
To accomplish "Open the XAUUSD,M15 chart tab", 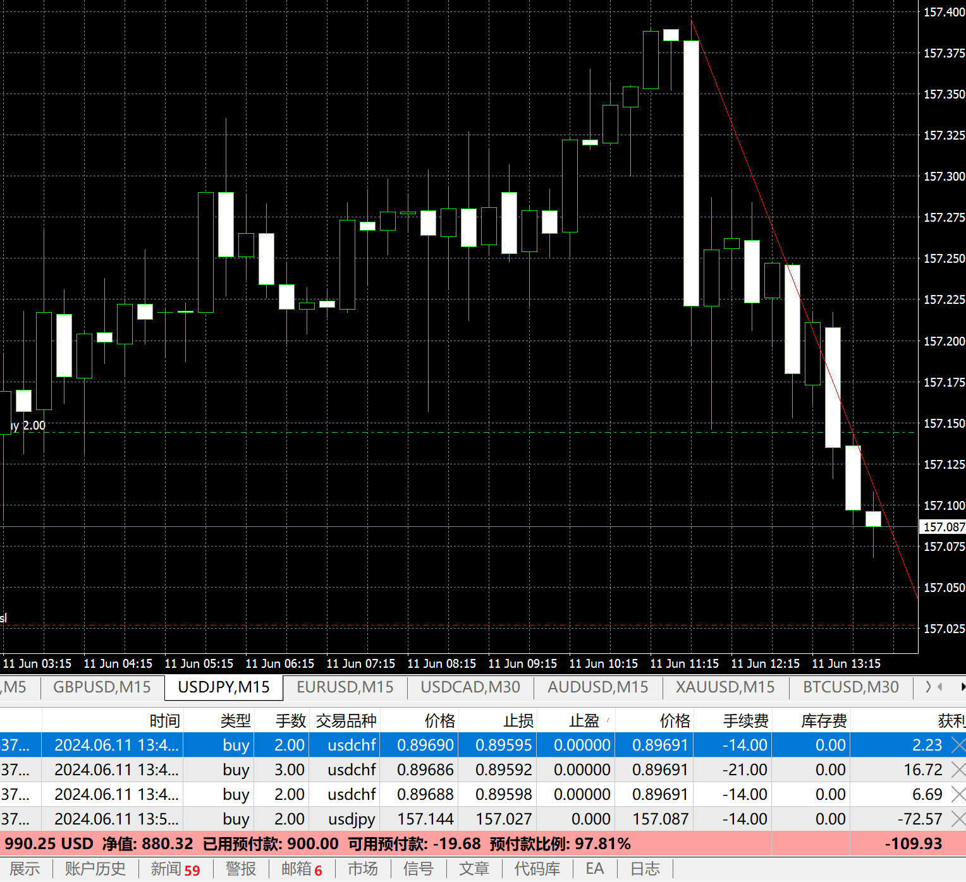I will [x=725, y=687].
